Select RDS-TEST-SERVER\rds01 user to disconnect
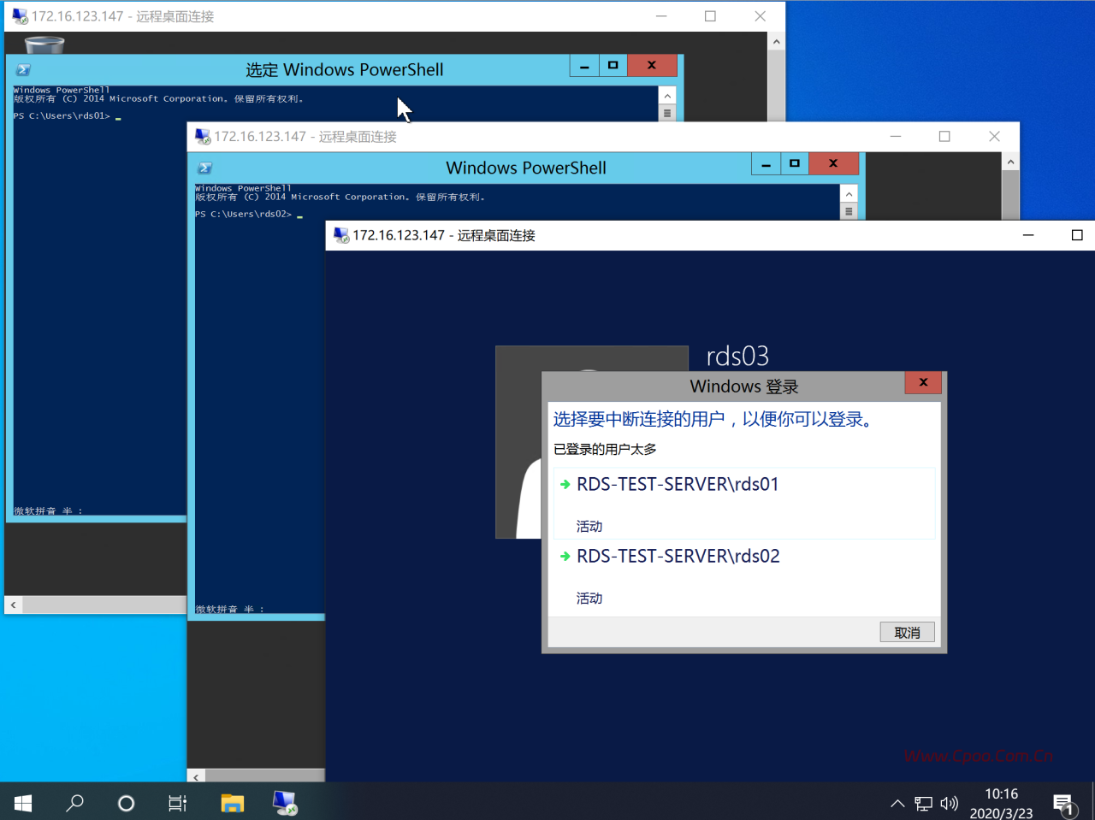Image resolution: width=1095 pixels, height=820 pixels. tap(744, 503)
